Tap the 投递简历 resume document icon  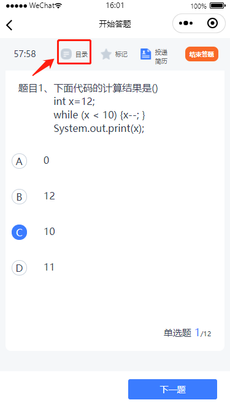pyautogui.click(x=146, y=54)
